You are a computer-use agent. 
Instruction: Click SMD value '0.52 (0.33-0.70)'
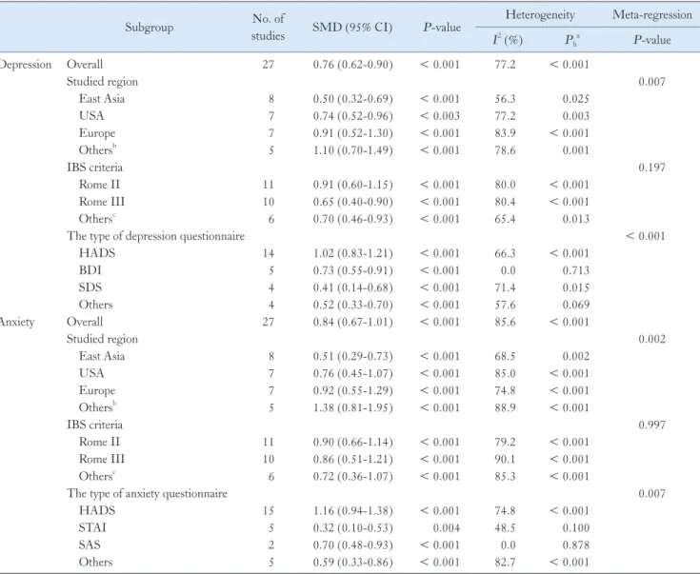coord(352,305)
